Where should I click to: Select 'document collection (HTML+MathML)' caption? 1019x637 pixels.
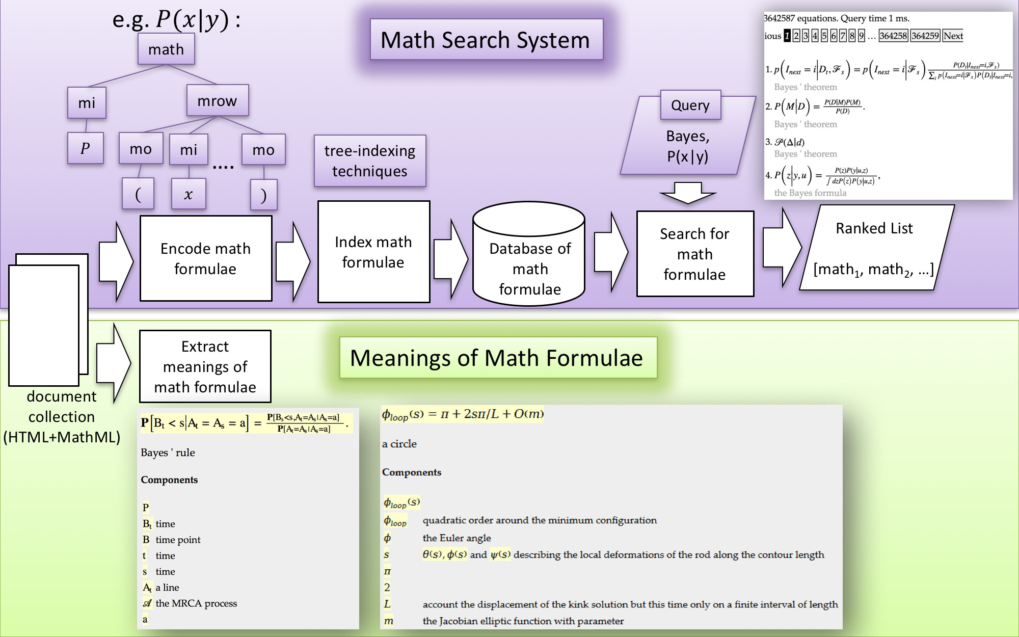[x=62, y=417]
